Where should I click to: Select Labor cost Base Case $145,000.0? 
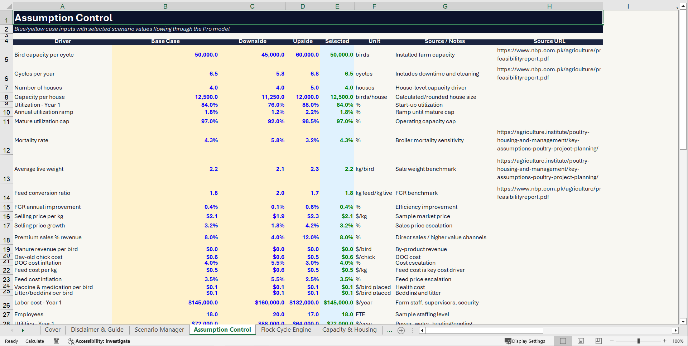point(165,303)
